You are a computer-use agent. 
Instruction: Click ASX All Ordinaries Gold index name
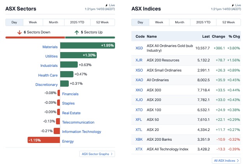(x=170, y=48)
